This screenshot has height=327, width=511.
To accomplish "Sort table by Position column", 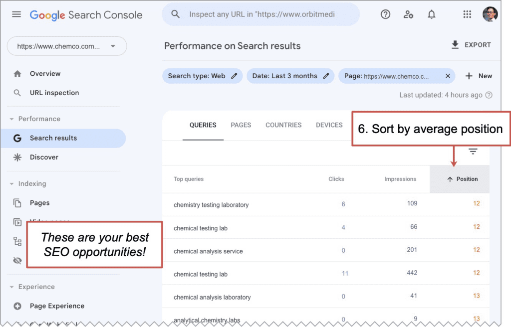I will (x=463, y=179).
